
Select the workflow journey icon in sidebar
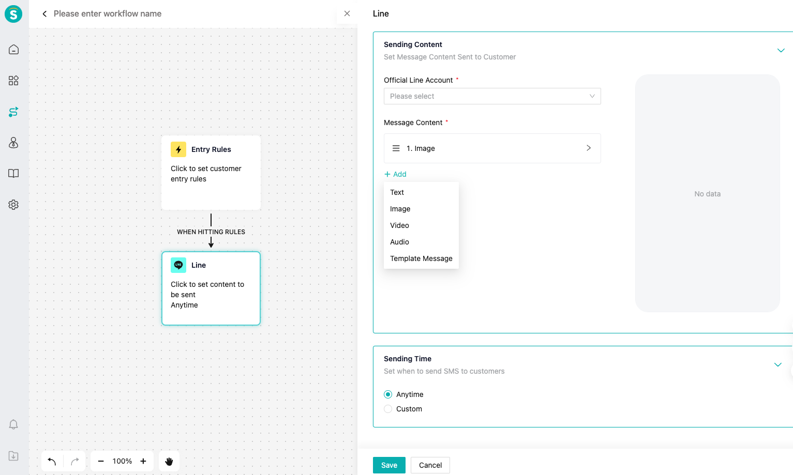[14, 112]
